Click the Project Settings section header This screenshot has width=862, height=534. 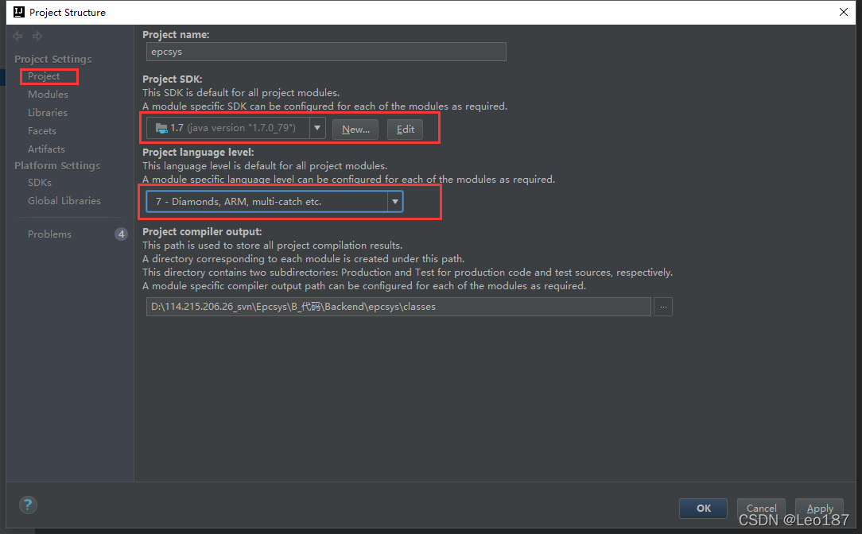[52, 59]
